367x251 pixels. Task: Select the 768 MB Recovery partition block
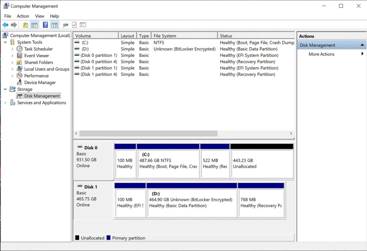[x=261, y=200]
